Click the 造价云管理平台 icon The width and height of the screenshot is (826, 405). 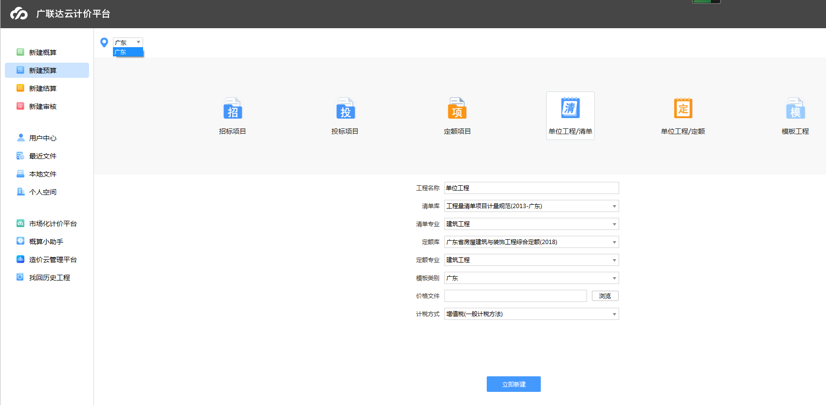point(20,259)
